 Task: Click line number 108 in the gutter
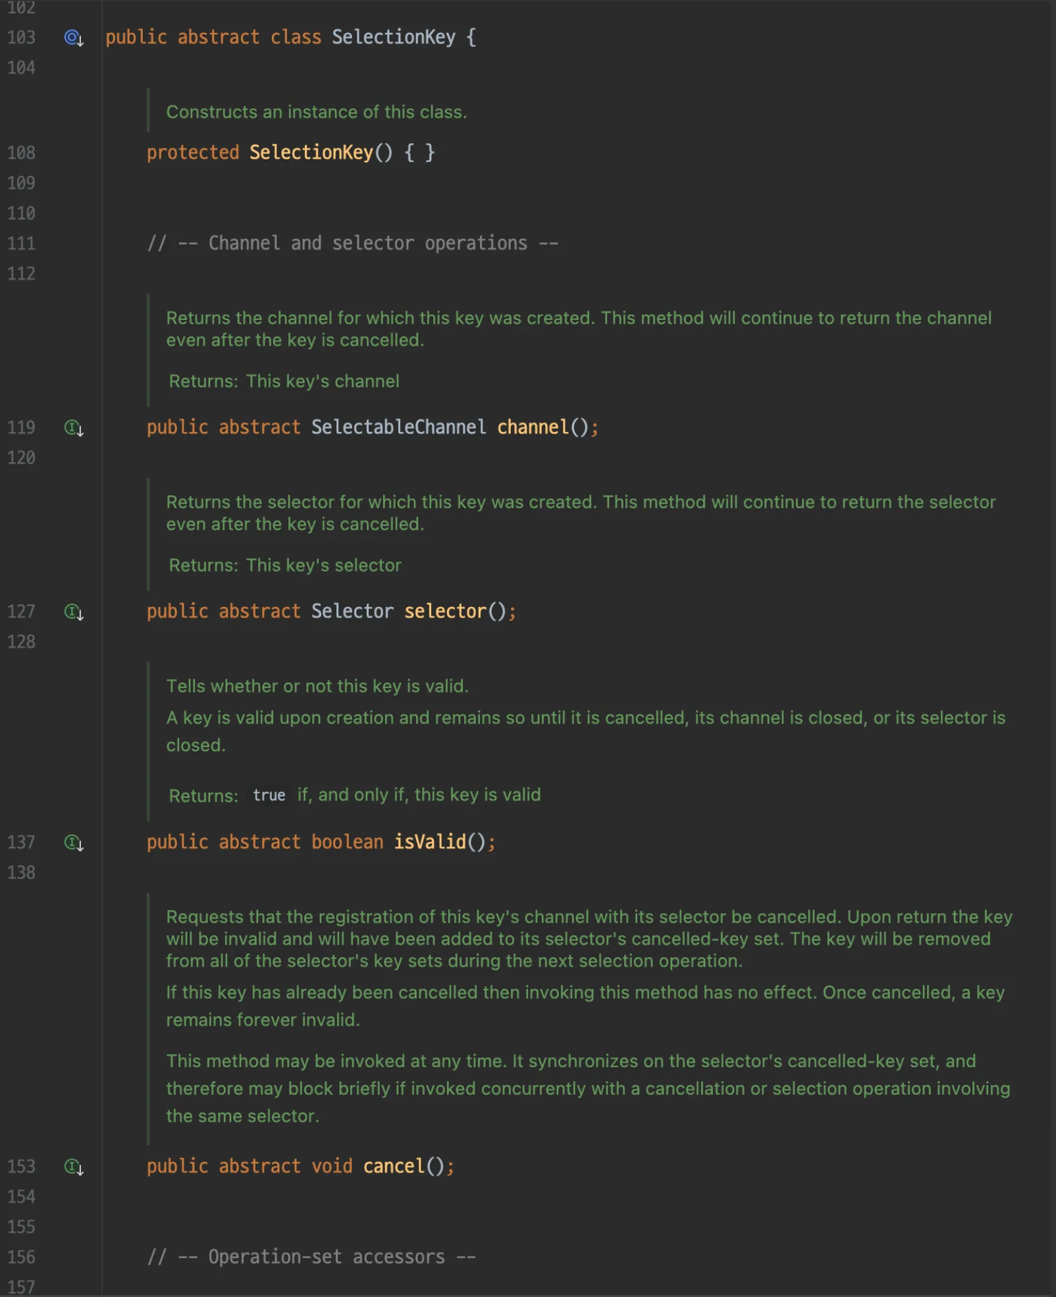coord(21,153)
